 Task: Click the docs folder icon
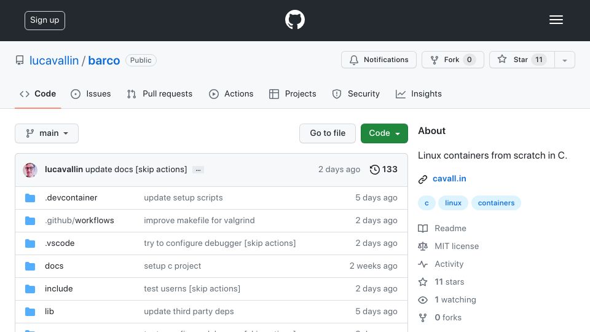click(30, 266)
